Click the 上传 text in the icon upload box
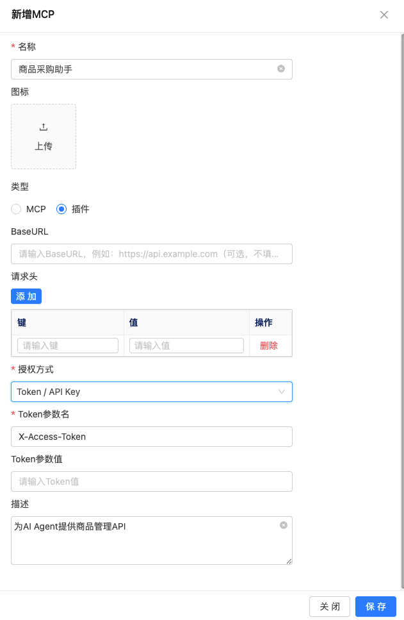Image resolution: width=404 pixels, height=620 pixels. pos(44,146)
